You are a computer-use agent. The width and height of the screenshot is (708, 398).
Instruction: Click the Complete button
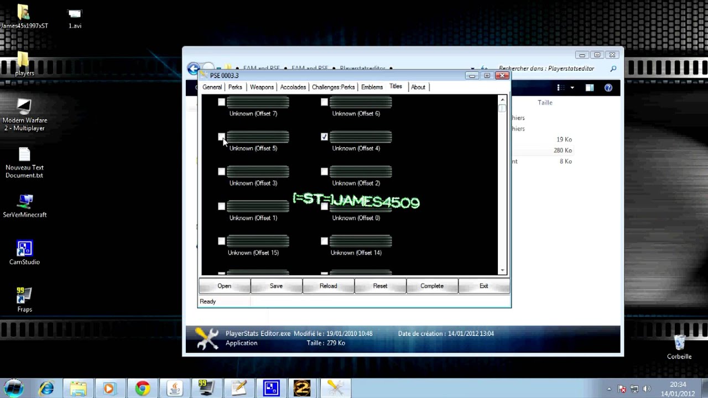click(x=432, y=286)
